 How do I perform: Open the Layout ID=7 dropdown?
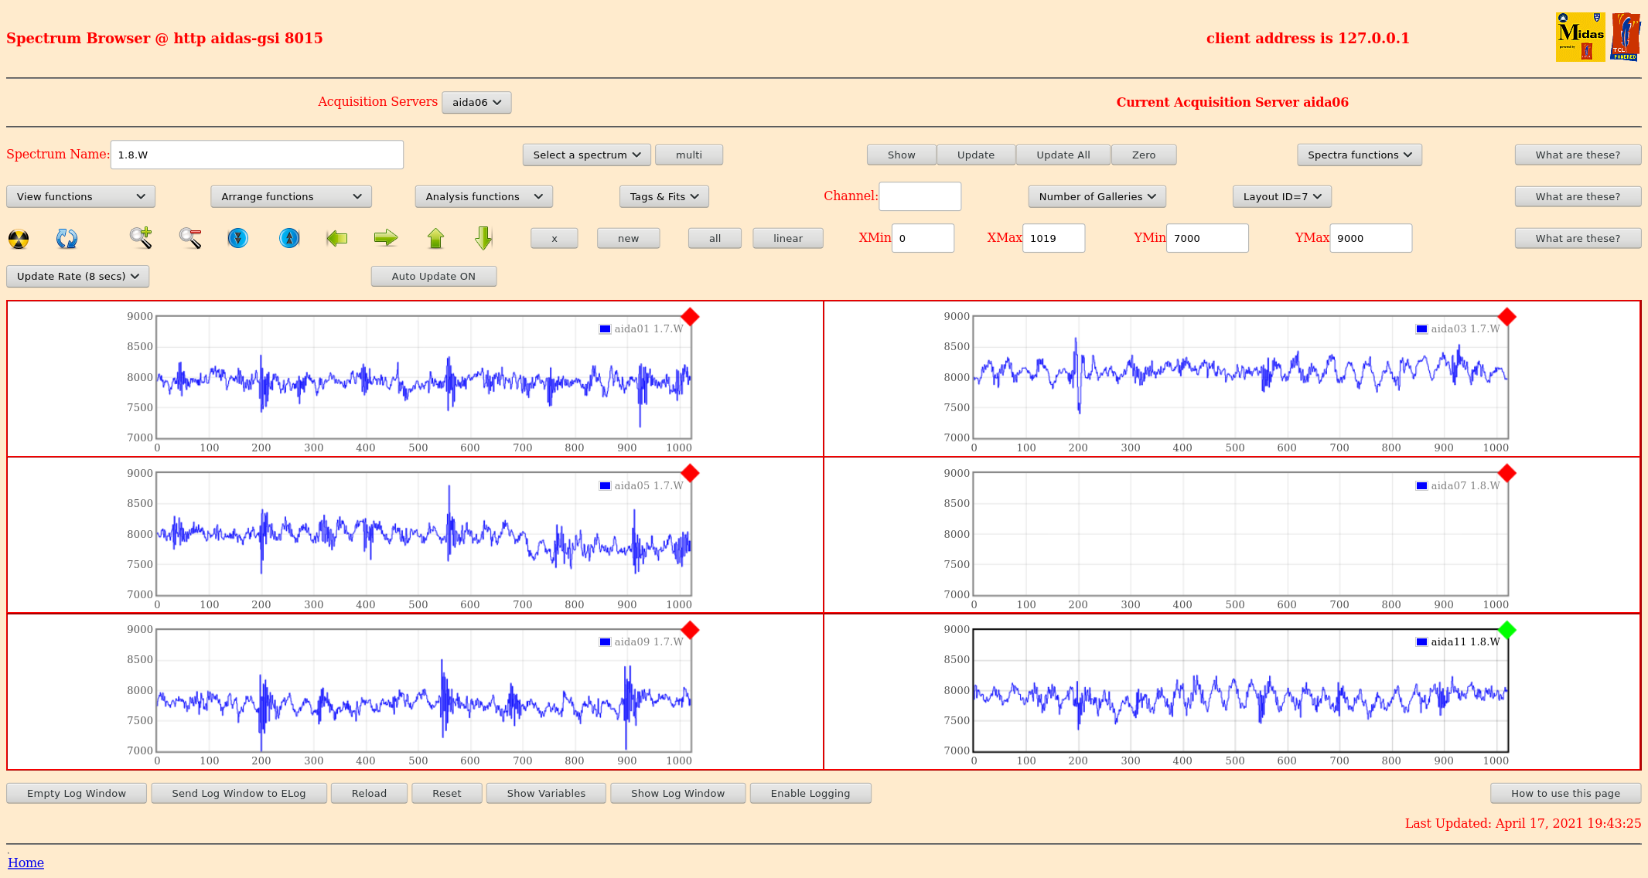tap(1281, 196)
